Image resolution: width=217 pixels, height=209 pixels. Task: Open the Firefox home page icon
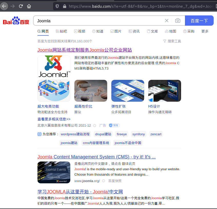(29, 6)
